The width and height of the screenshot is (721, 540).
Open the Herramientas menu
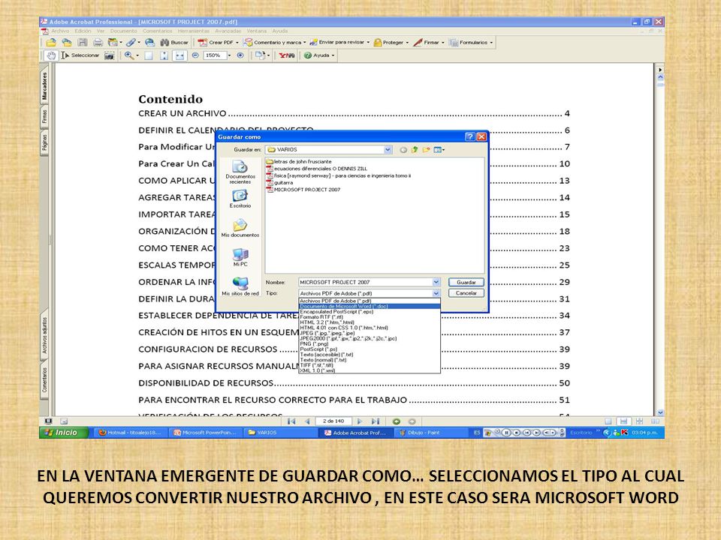coord(193,31)
